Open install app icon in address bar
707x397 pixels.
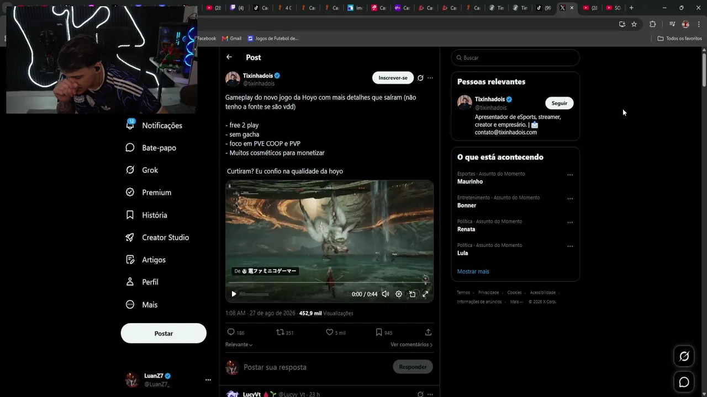622,24
